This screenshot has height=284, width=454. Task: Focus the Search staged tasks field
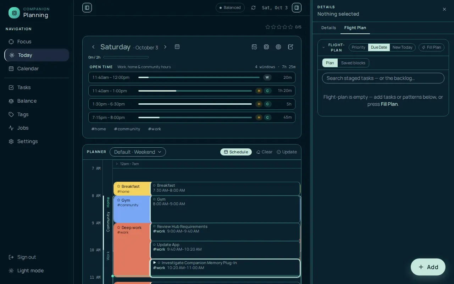[x=383, y=78]
